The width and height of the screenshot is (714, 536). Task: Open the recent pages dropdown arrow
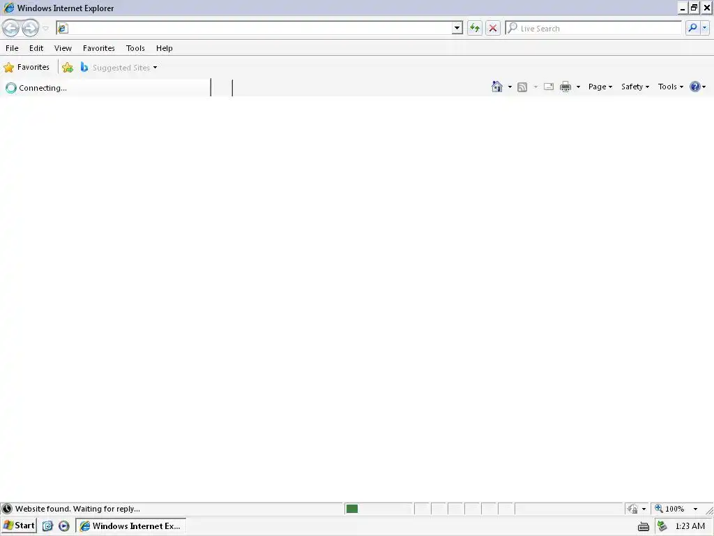click(x=45, y=28)
